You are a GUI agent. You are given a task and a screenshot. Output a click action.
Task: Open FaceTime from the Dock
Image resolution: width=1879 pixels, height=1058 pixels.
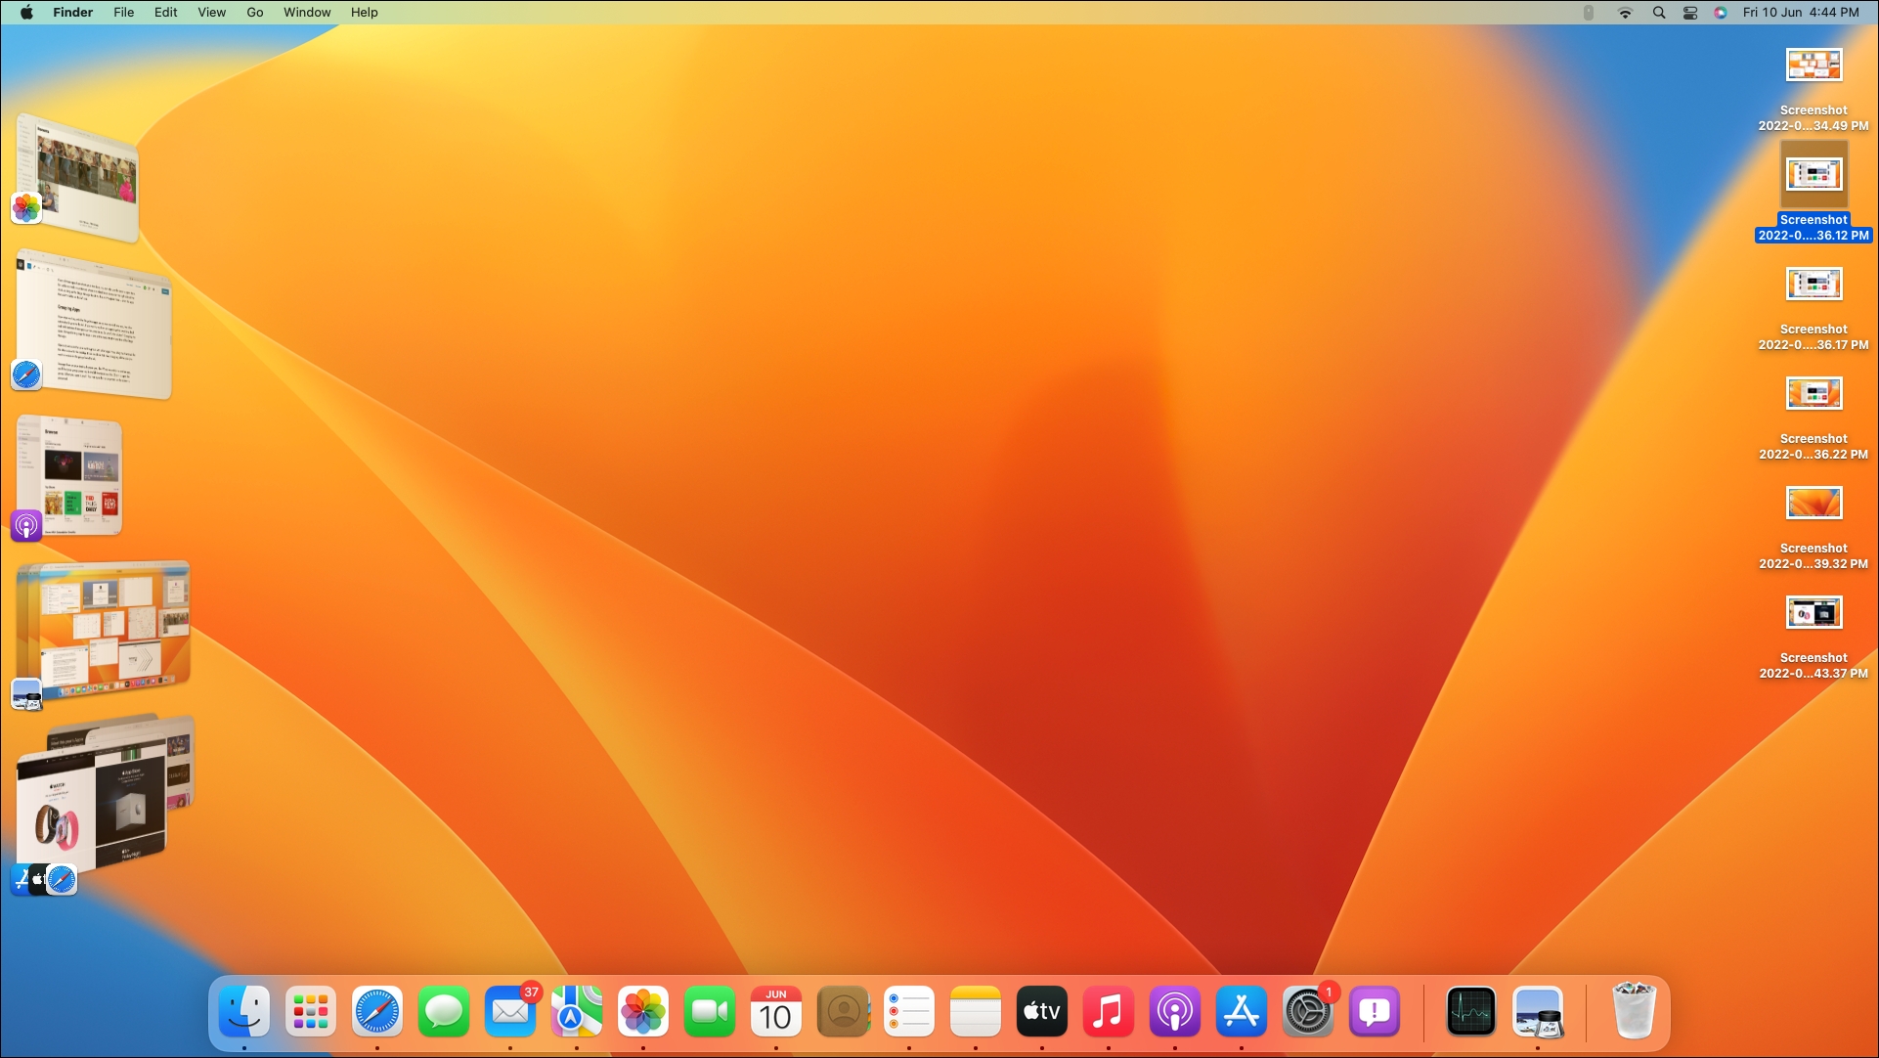[x=710, y=1012]
